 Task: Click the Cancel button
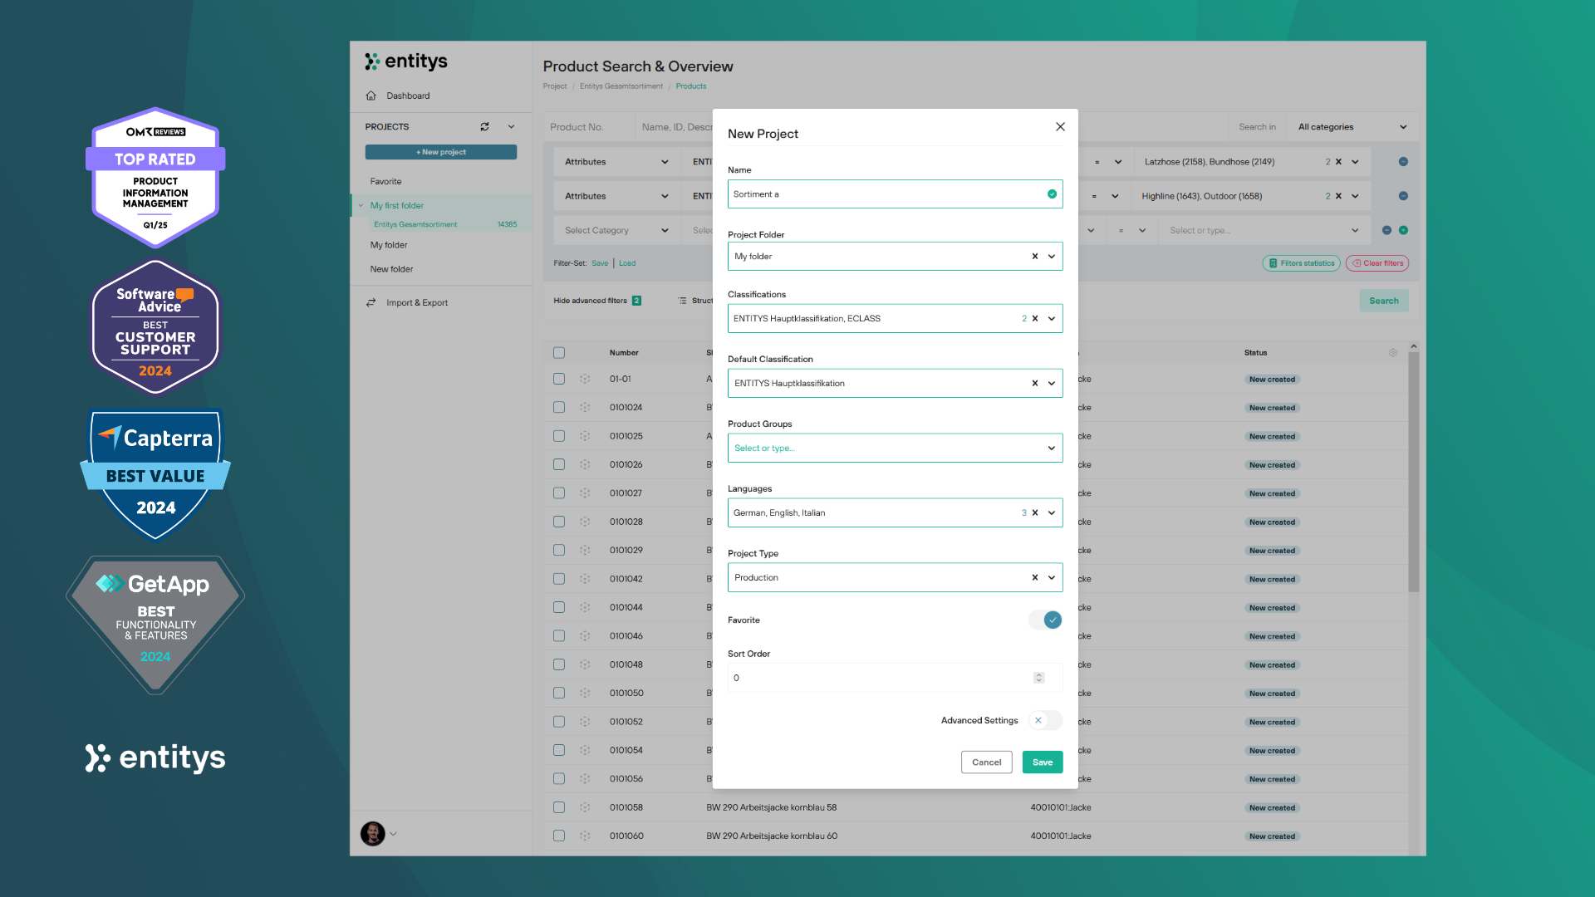pyautogui.click(x=986, y=762)
